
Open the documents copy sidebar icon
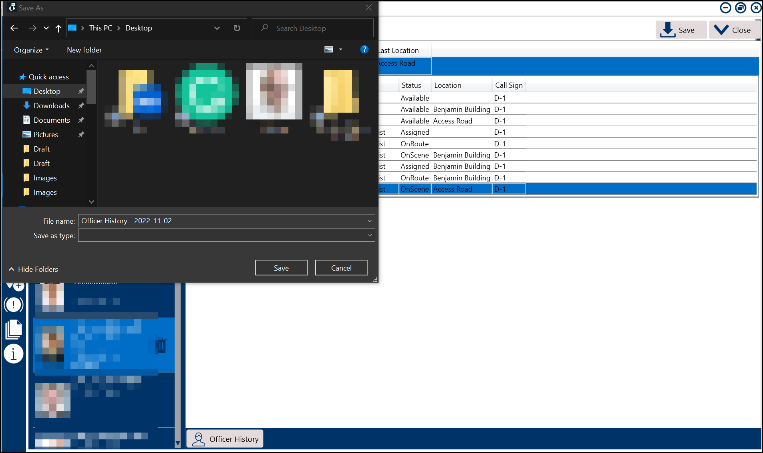tap(14, 330)
